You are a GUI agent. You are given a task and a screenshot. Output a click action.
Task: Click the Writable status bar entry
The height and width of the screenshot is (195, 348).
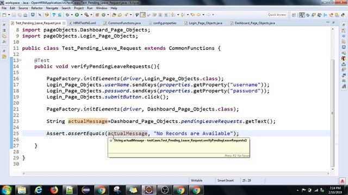click(196, 180)
